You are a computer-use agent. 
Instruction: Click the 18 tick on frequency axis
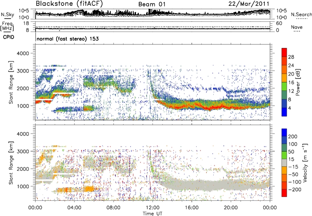point(26,23)
